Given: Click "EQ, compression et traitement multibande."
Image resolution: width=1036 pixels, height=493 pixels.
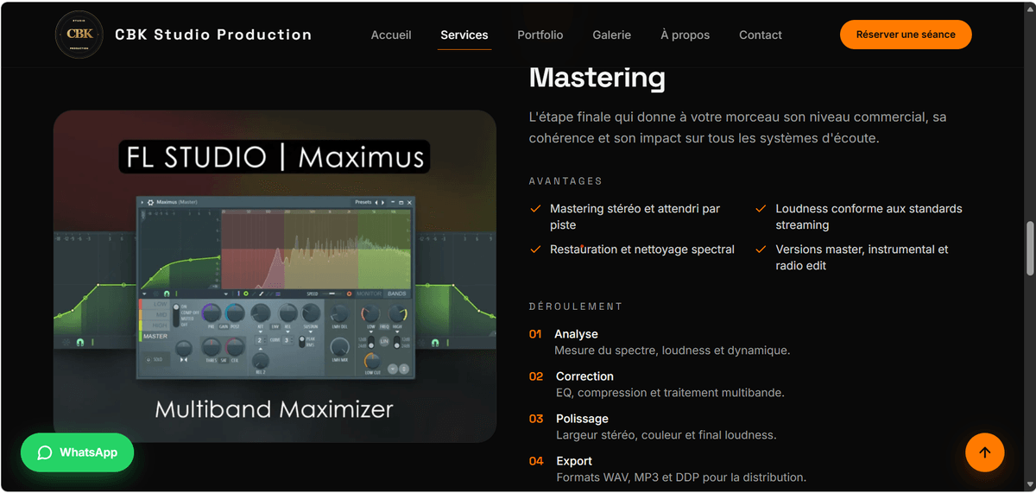Looking at the screenshot, I should [x=670, y=393].
